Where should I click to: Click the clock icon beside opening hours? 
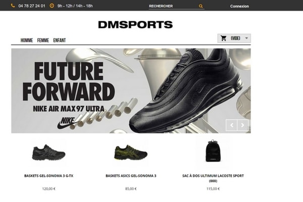coord(52,6)
